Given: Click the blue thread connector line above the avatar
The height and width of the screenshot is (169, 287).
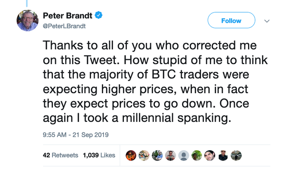Looking at the screenshot, I should [x=27, y=3].
